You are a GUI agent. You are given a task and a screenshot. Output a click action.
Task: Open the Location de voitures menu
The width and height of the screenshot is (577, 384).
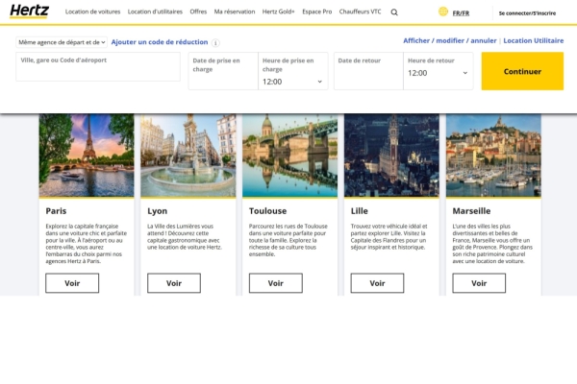pos(93,12)
